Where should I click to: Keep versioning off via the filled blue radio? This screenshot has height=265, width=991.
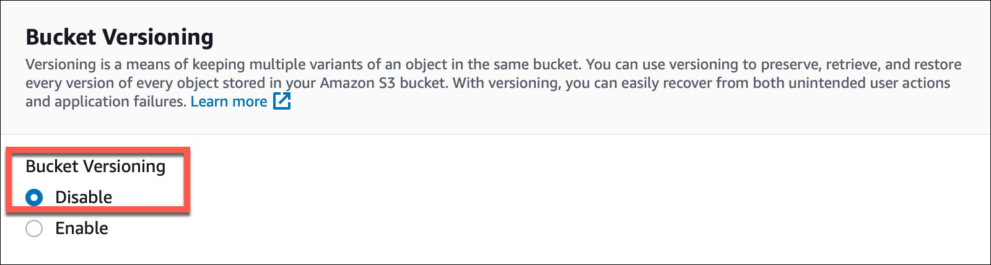pos(34,198)
